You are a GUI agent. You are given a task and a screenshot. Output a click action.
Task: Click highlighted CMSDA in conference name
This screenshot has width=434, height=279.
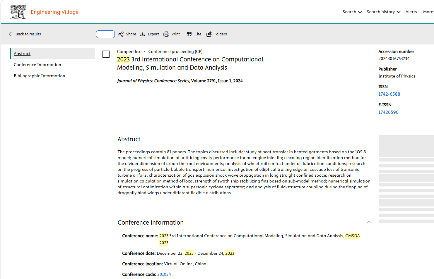coord(353,236)
